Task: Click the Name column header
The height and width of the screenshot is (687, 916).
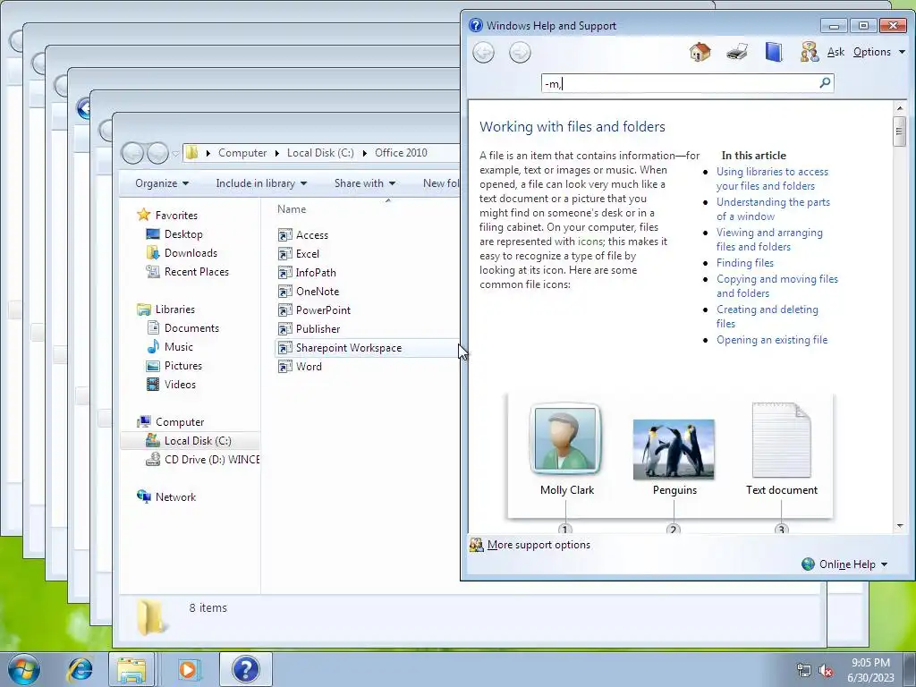Action: pyautogui.click(x=292, y=209)
